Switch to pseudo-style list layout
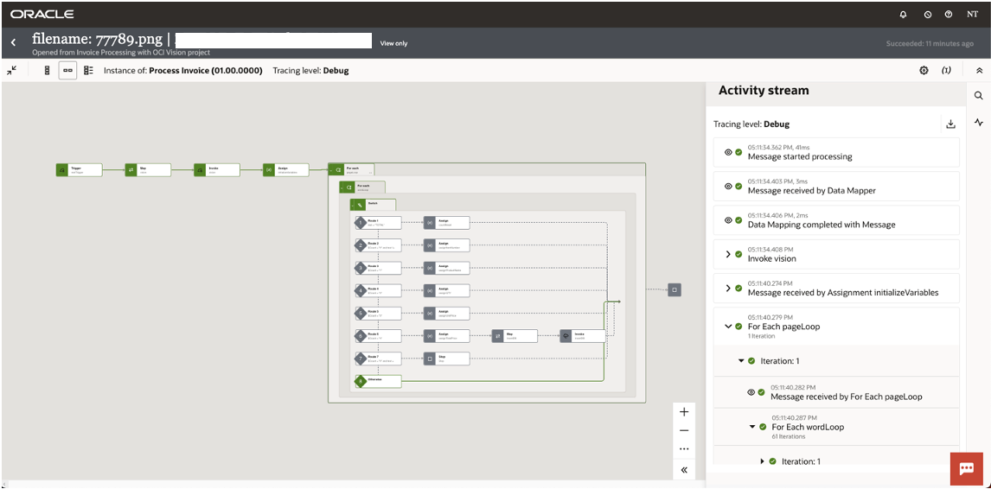Screen dimensions: 991x489 tap(88, 70)
